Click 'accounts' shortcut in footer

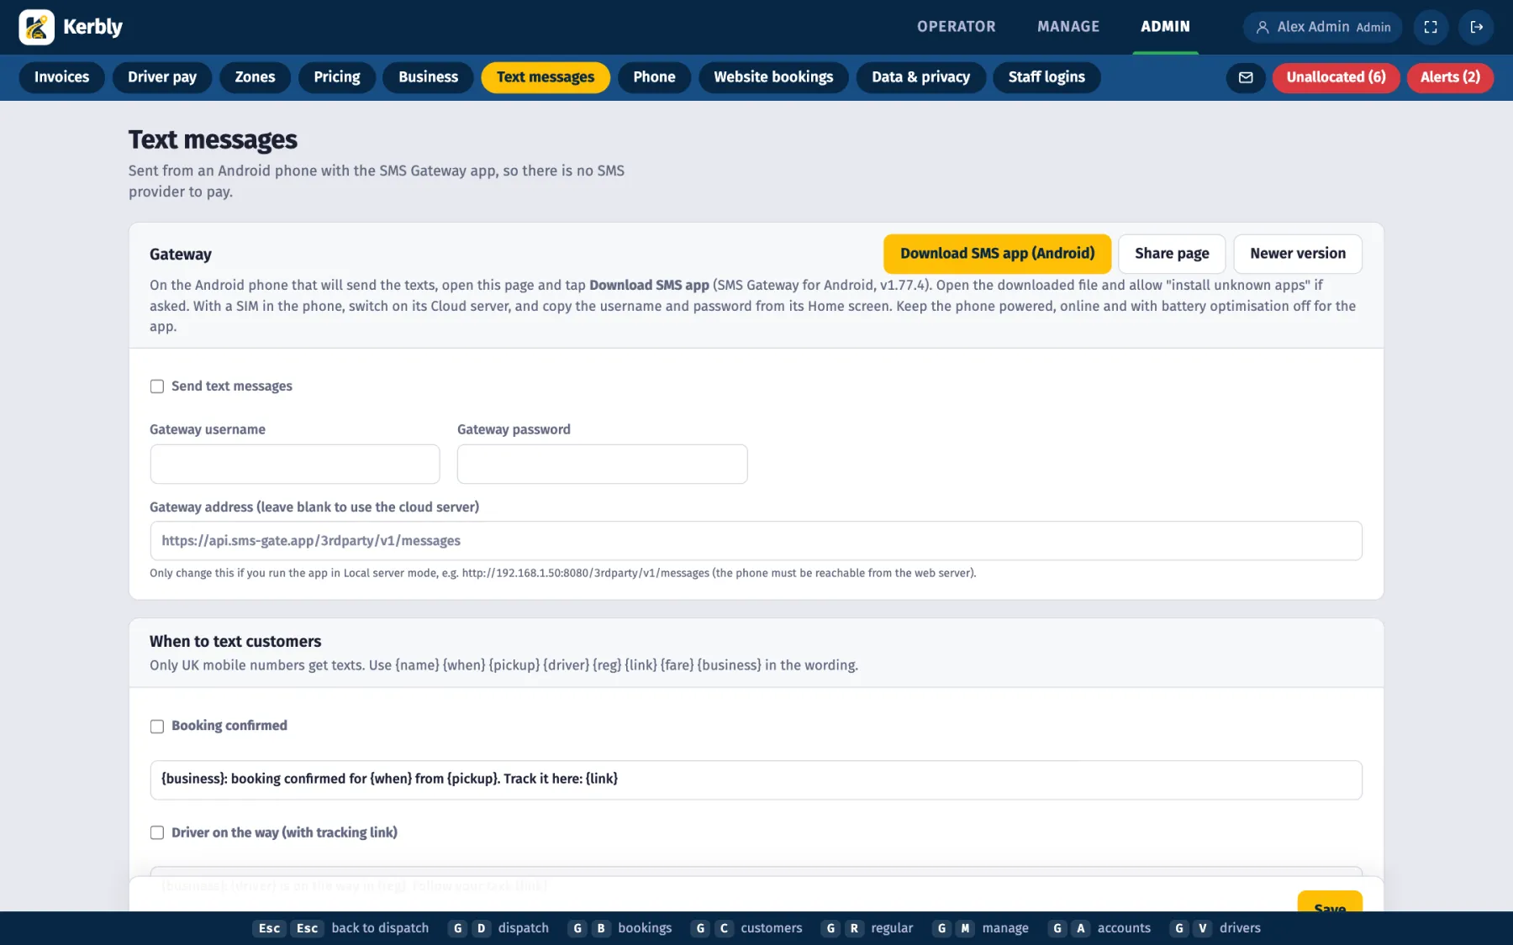(1124, 928)
